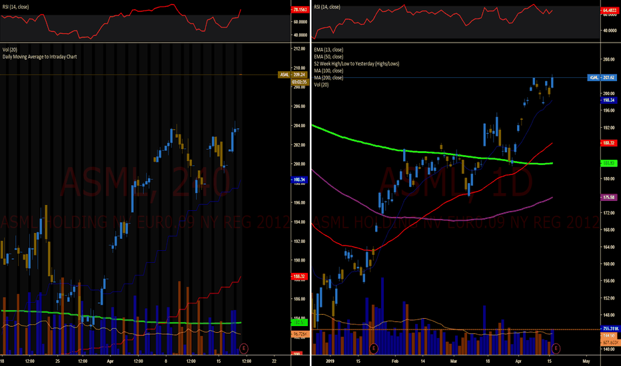Select the EMA (13, close) indicator label
This screenshot has width=621, height=366.
pyautogui.click(x=328, y=49)
